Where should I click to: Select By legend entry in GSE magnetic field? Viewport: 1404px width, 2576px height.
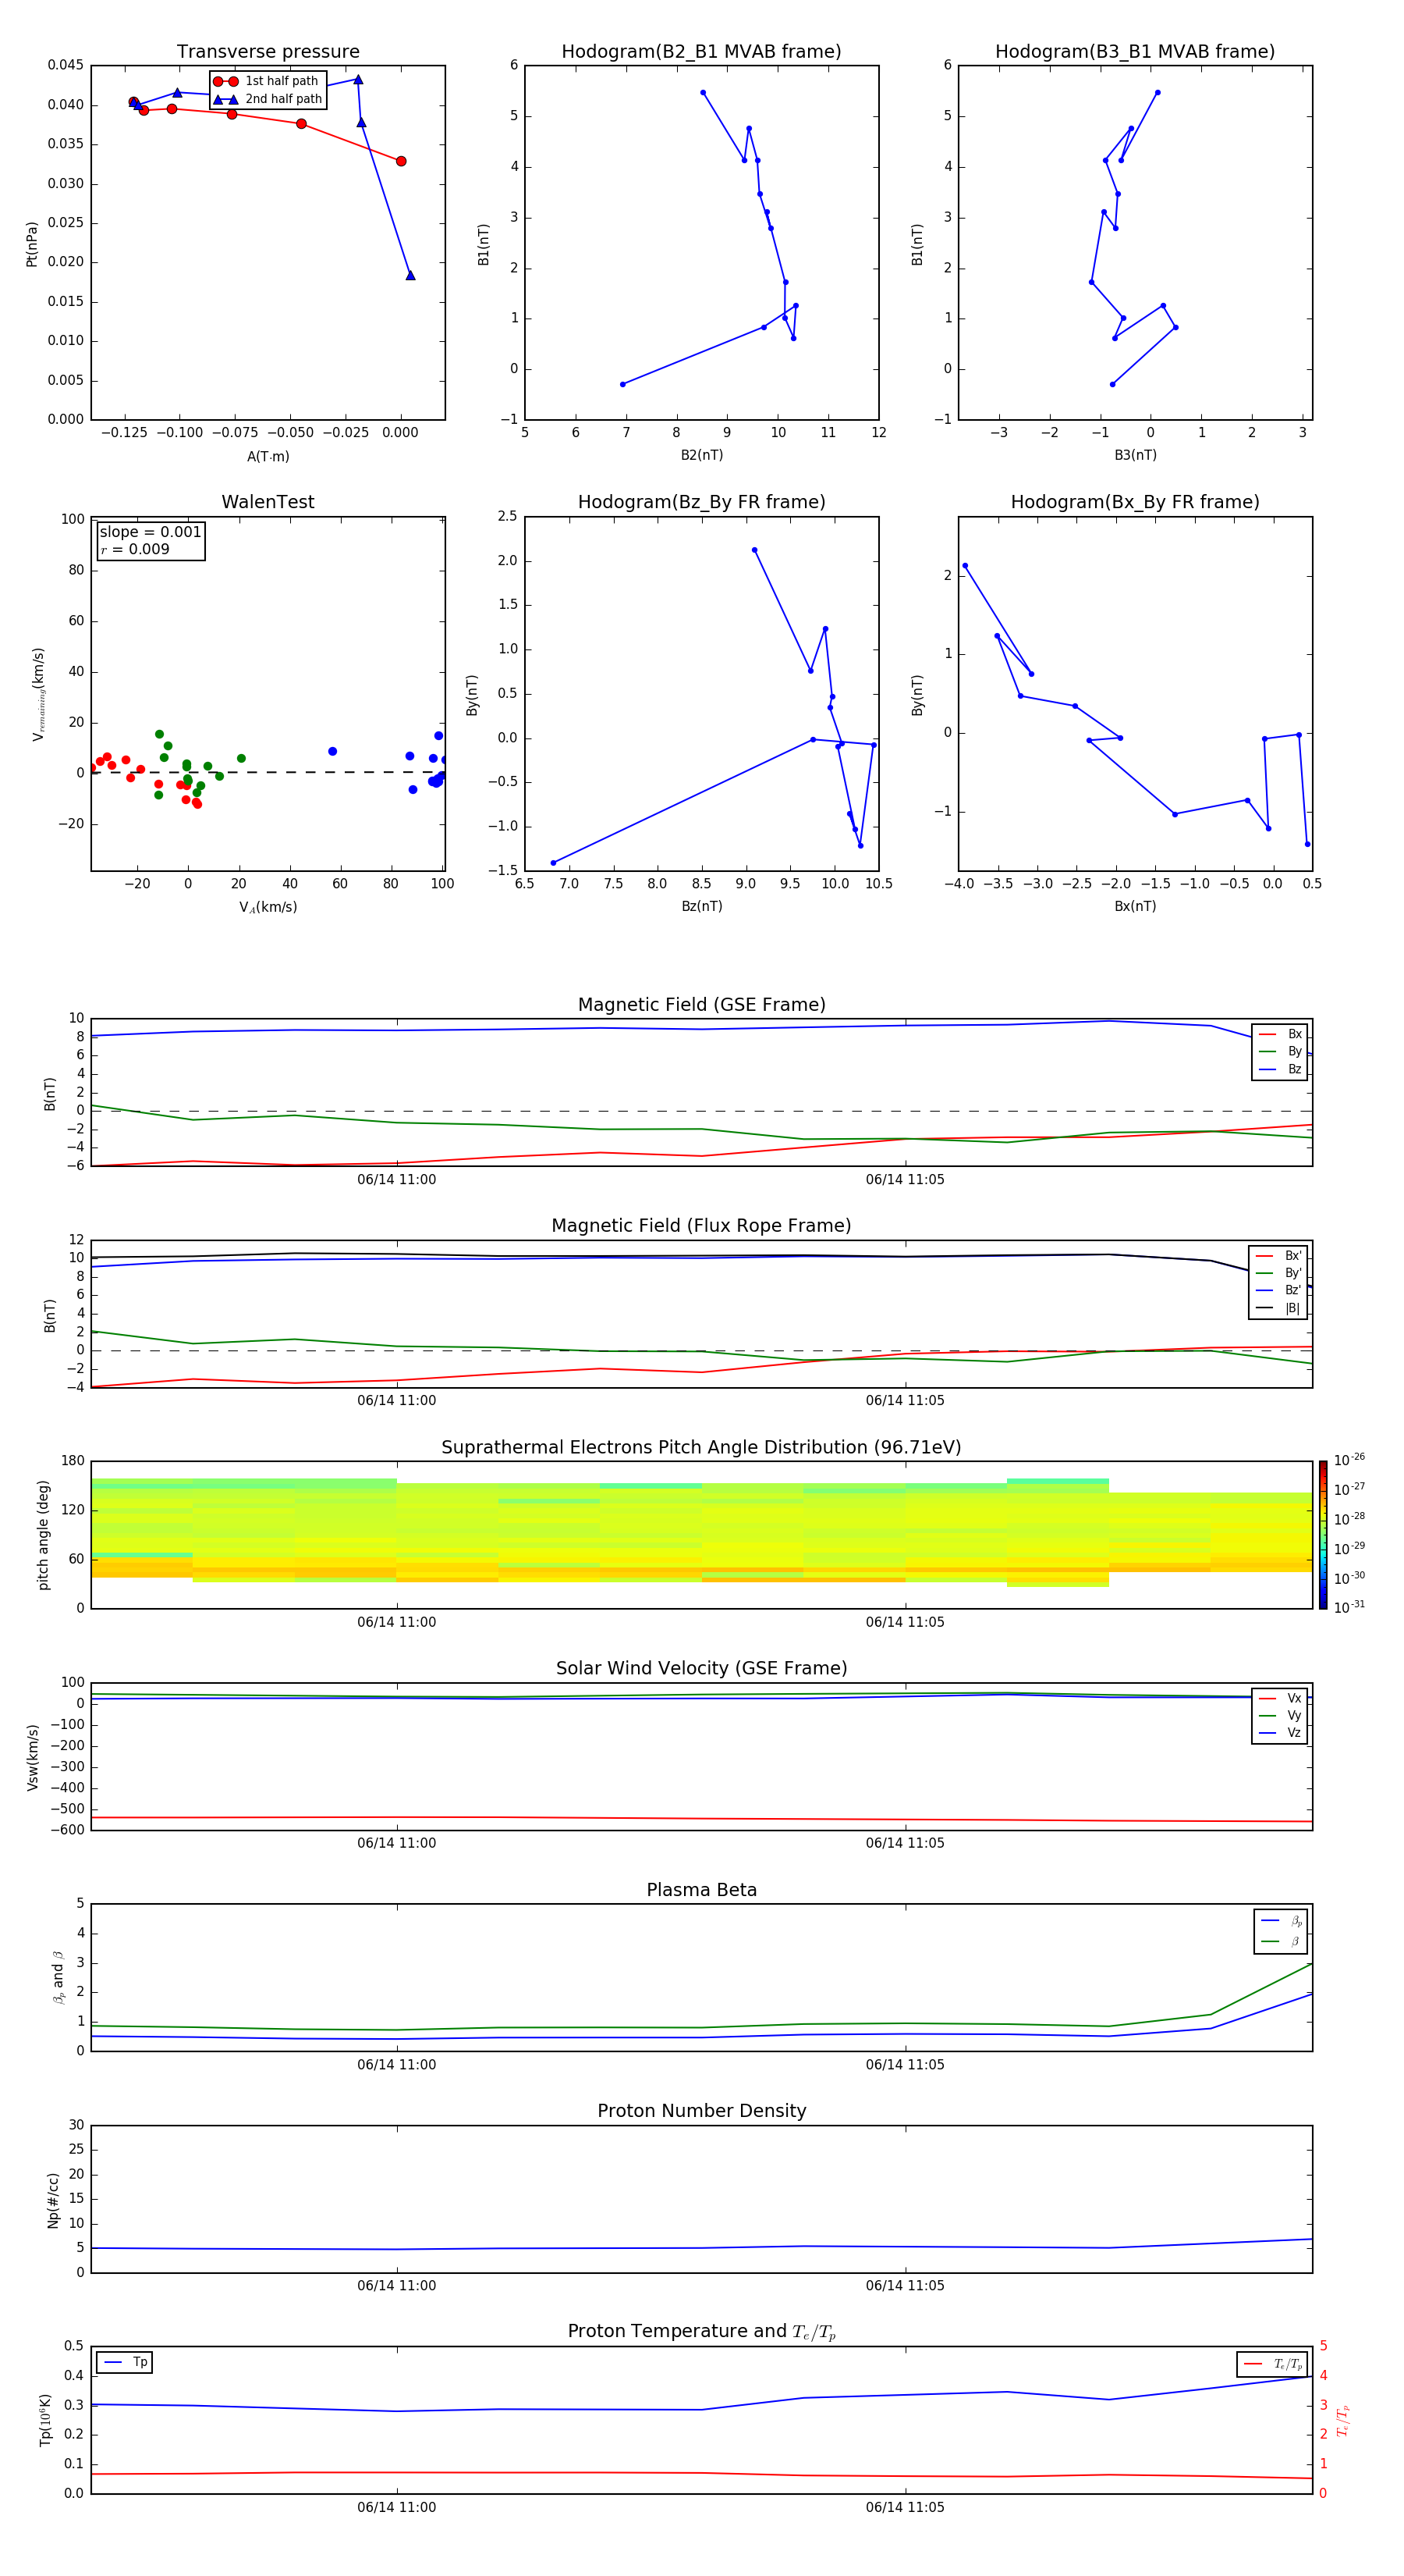[x=1280, y=1051]
